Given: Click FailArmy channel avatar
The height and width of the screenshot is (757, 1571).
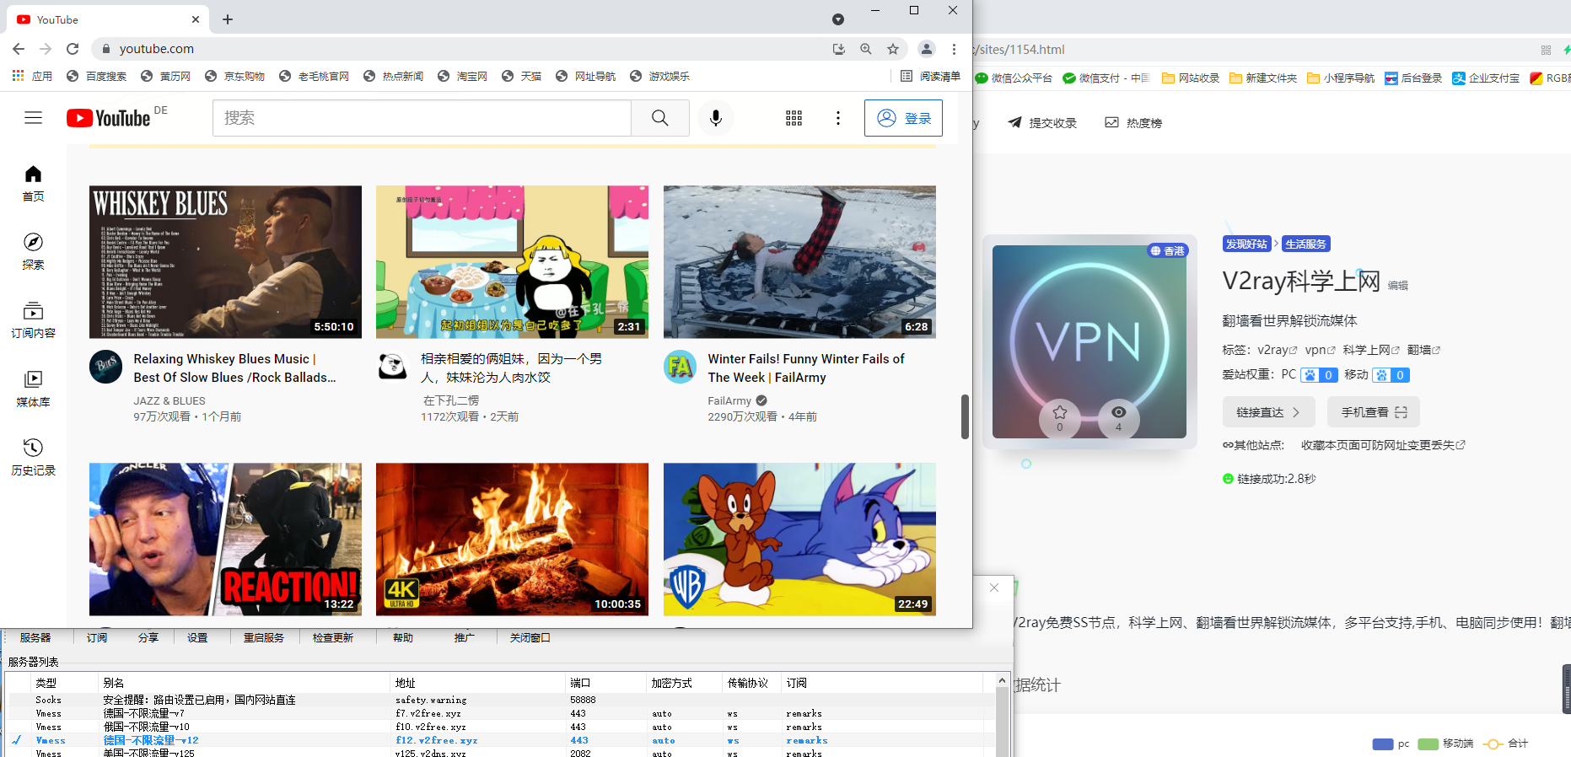Looking at the screenshot, I should coord(680,367).
